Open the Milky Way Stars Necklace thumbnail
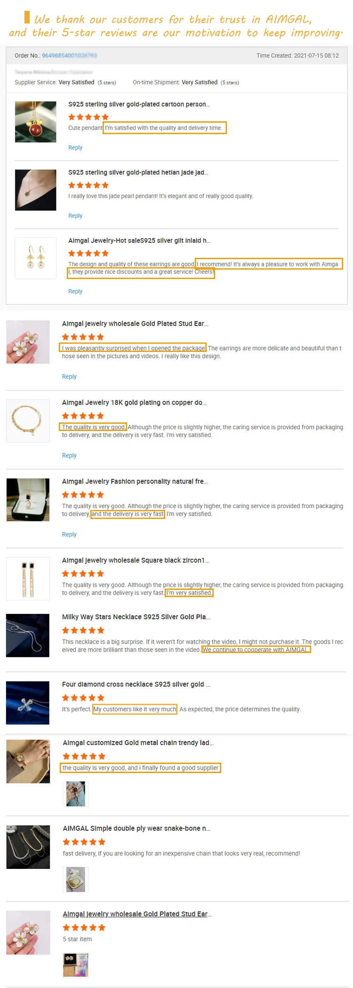The width and height of the screenshot is (353, 988). pos(28,635)
